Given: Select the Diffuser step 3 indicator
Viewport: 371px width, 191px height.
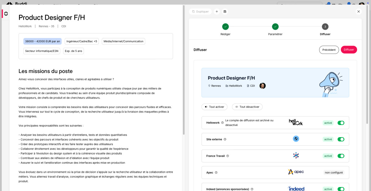Looking at the screenshot, I should pyautogui.click(x=325, y=27).
